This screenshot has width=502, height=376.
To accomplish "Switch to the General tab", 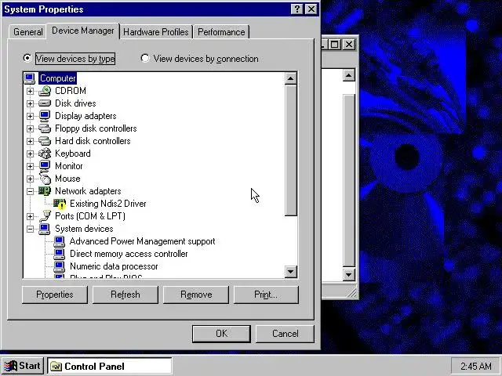I will (x=28, y=32).
